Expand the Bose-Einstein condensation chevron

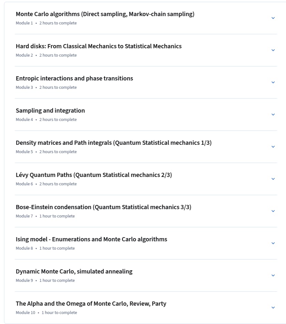(273, 211)
